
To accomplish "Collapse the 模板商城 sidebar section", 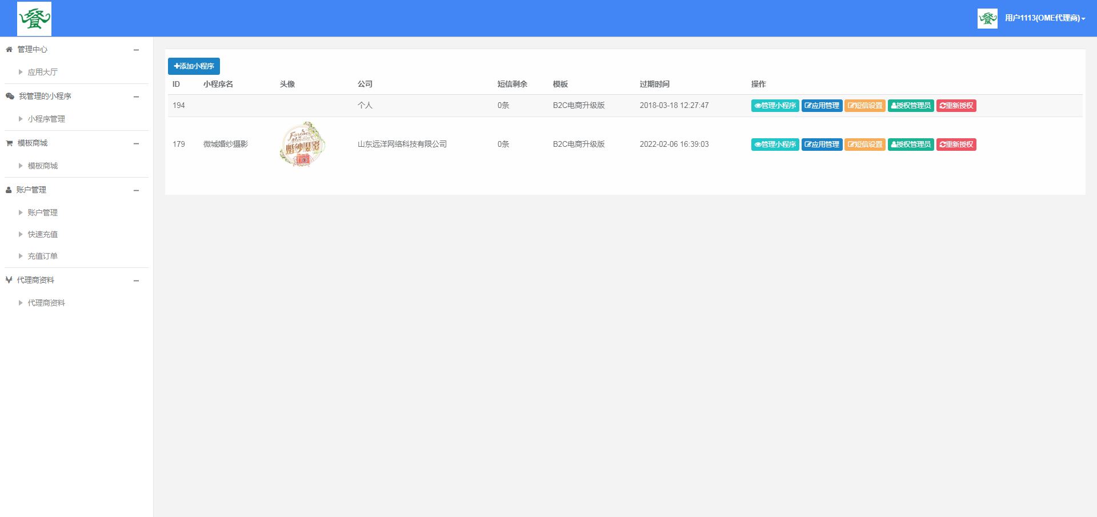I will [x=136, y=144].
